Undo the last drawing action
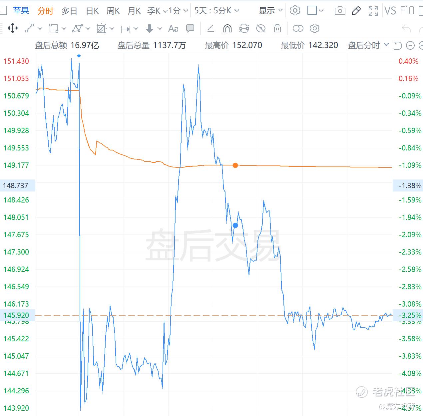The width and height of the screenshot is (423, 416). 406,29
